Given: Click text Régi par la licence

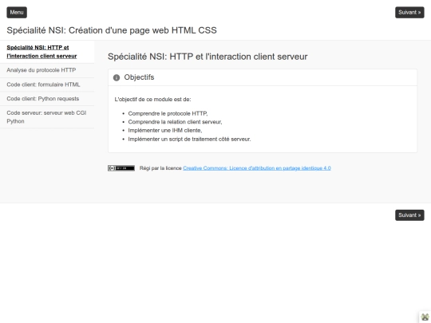Looking at the screenshot, I should coord(160,168).
